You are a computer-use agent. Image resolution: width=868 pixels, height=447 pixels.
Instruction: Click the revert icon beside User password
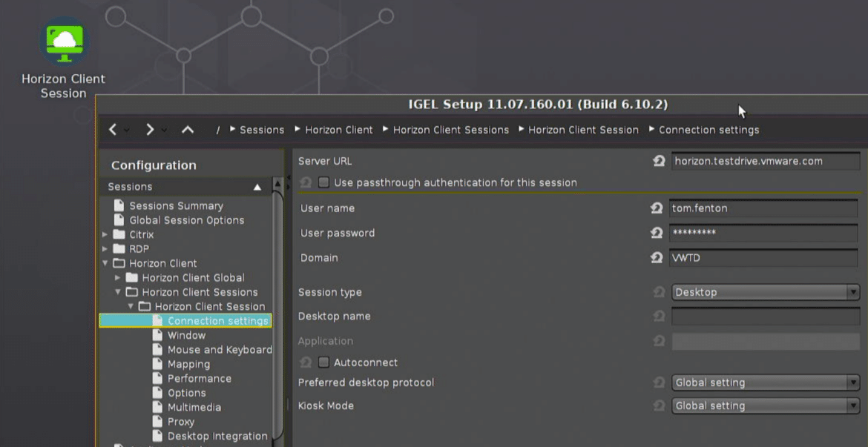[x=657, y=233]
